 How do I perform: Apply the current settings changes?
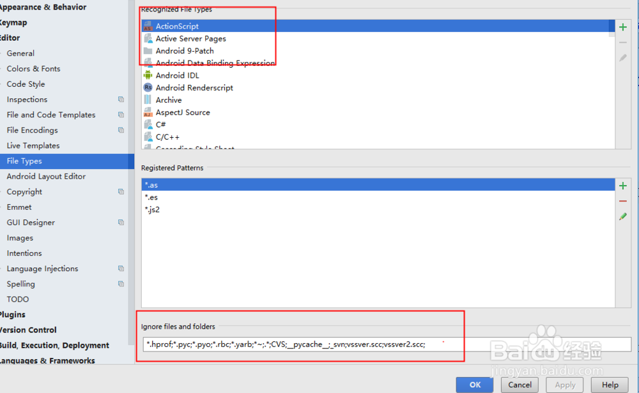click(x=564, y=385)
